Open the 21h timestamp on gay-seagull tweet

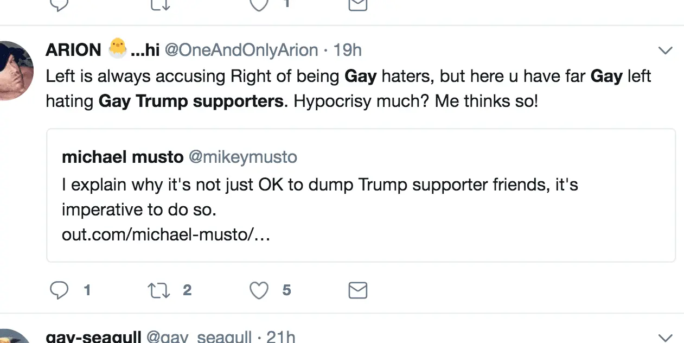click(281, 337)
